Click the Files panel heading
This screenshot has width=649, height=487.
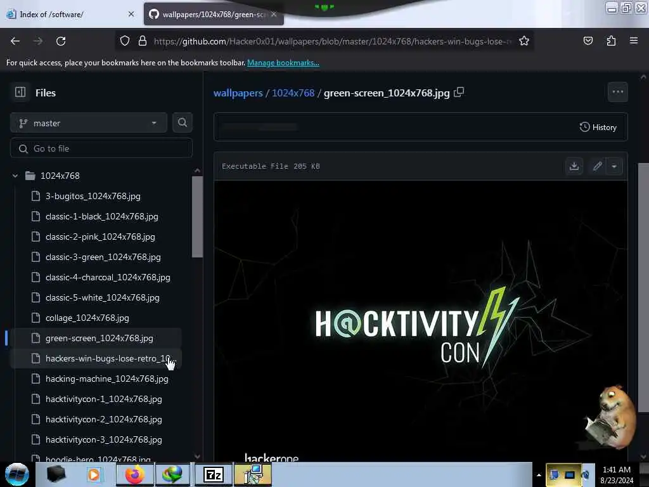coord(46,93)
